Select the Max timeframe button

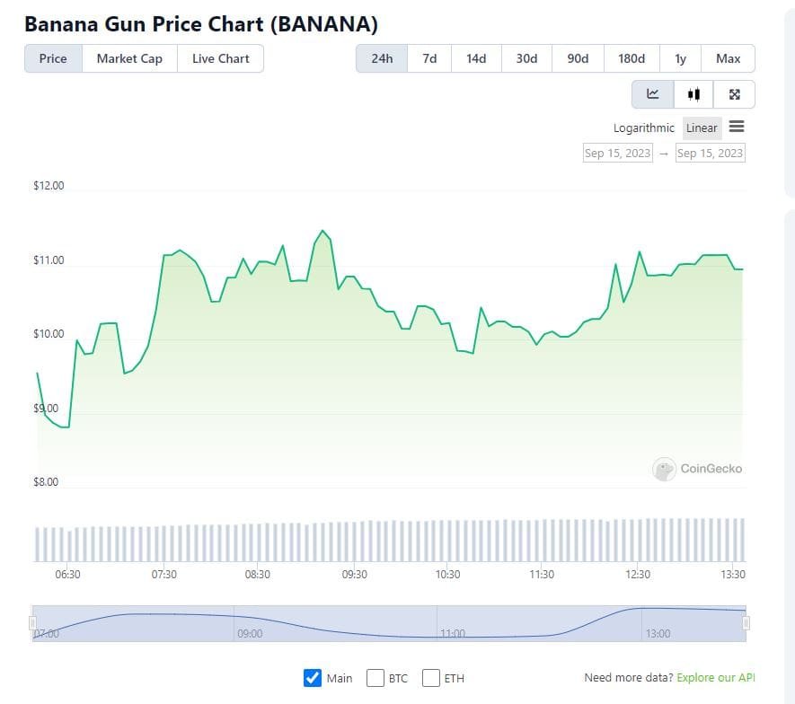pos(729,57)
